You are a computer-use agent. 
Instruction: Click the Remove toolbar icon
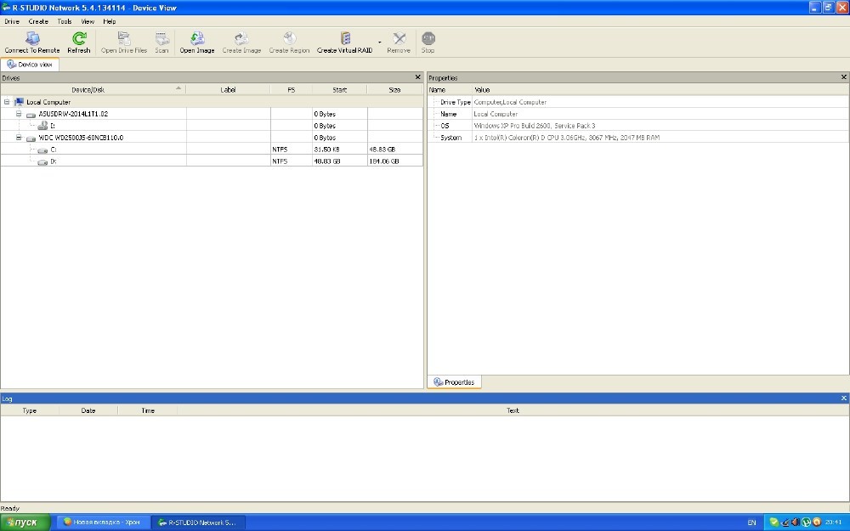click(399, 38)
